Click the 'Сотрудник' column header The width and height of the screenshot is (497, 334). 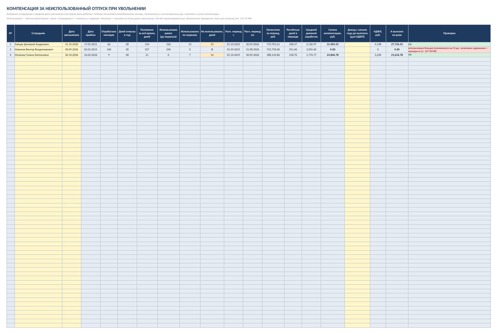(38, 33)
